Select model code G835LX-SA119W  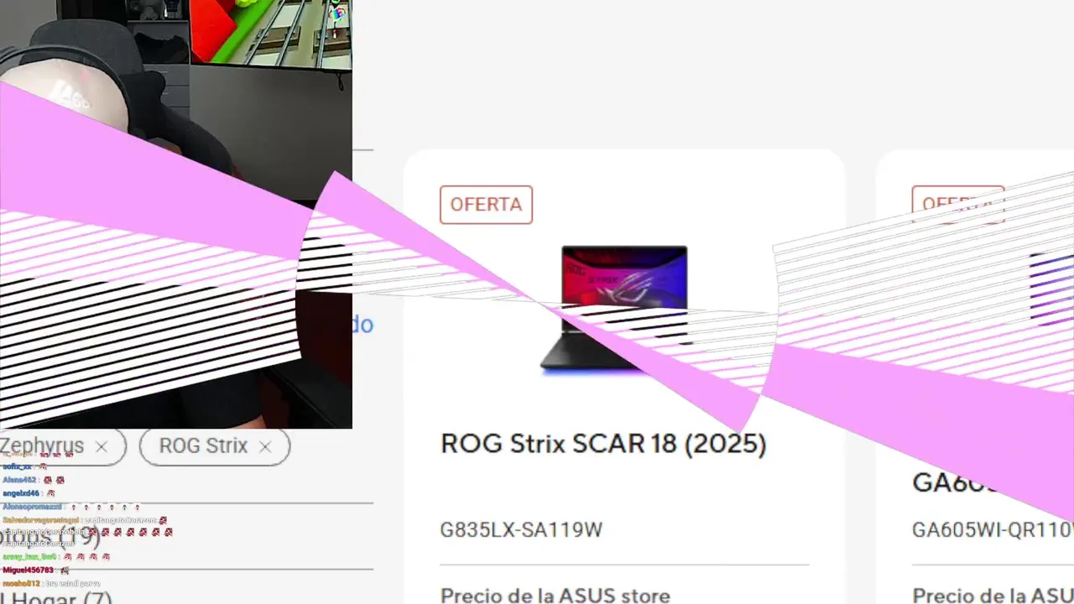(x=521, y=530)
